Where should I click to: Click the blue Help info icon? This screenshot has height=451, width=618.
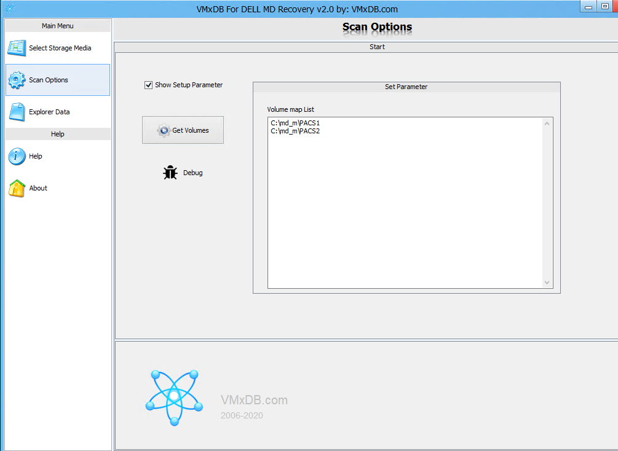17,156
